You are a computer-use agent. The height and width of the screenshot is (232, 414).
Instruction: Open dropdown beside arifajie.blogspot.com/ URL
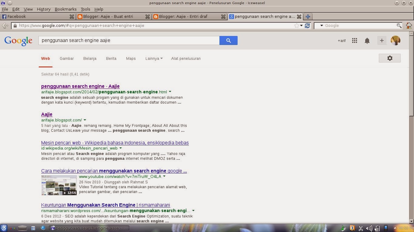85,120
